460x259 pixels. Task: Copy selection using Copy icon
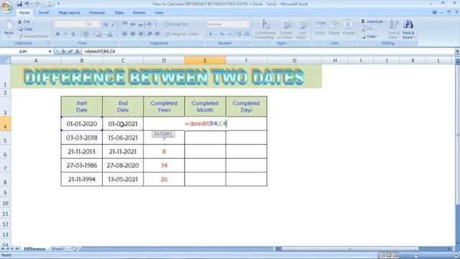click(20, 29)
